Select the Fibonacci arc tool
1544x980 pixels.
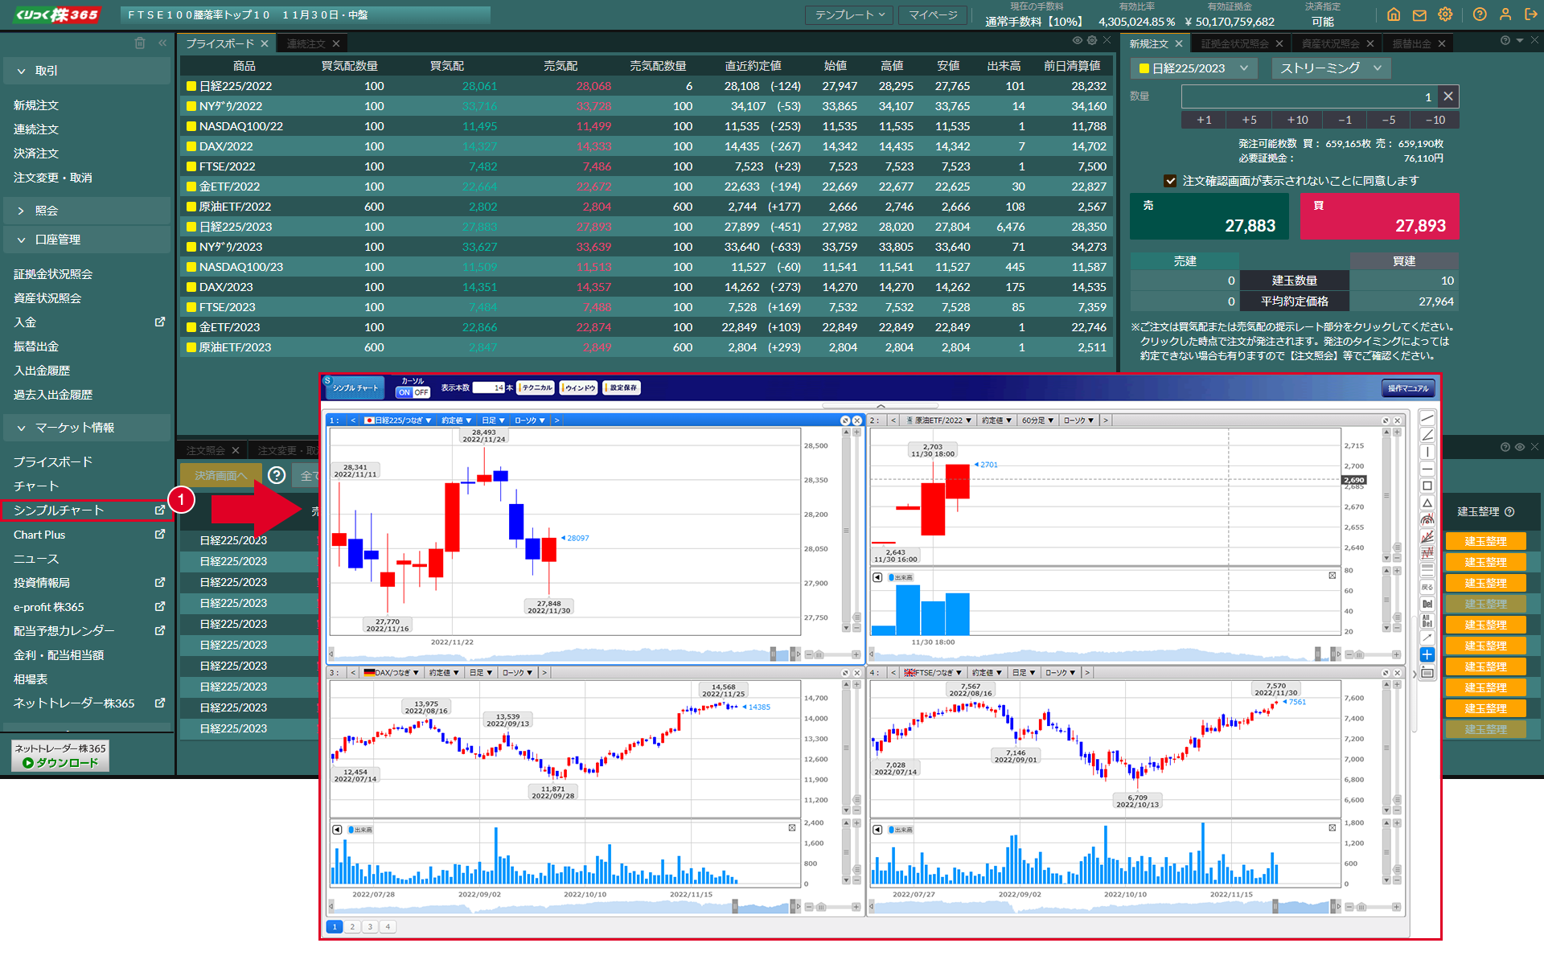(1427, 519)
